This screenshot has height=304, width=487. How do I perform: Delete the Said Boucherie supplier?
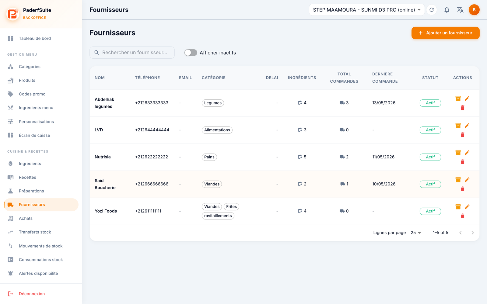point(463,189)
